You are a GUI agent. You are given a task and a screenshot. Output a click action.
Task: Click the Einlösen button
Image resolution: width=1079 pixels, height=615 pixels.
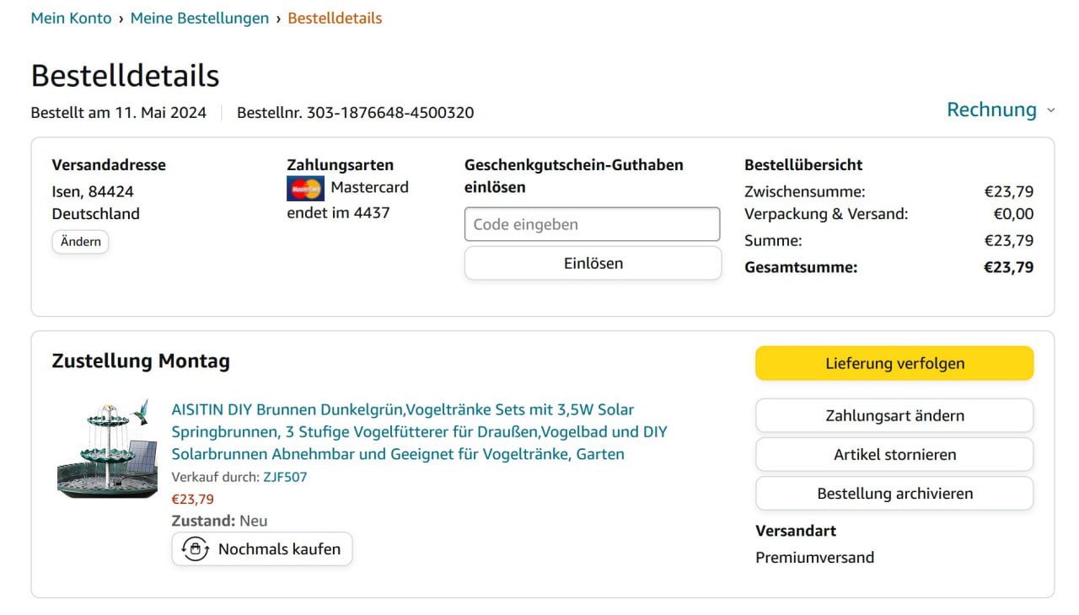[x=593, y=263]
